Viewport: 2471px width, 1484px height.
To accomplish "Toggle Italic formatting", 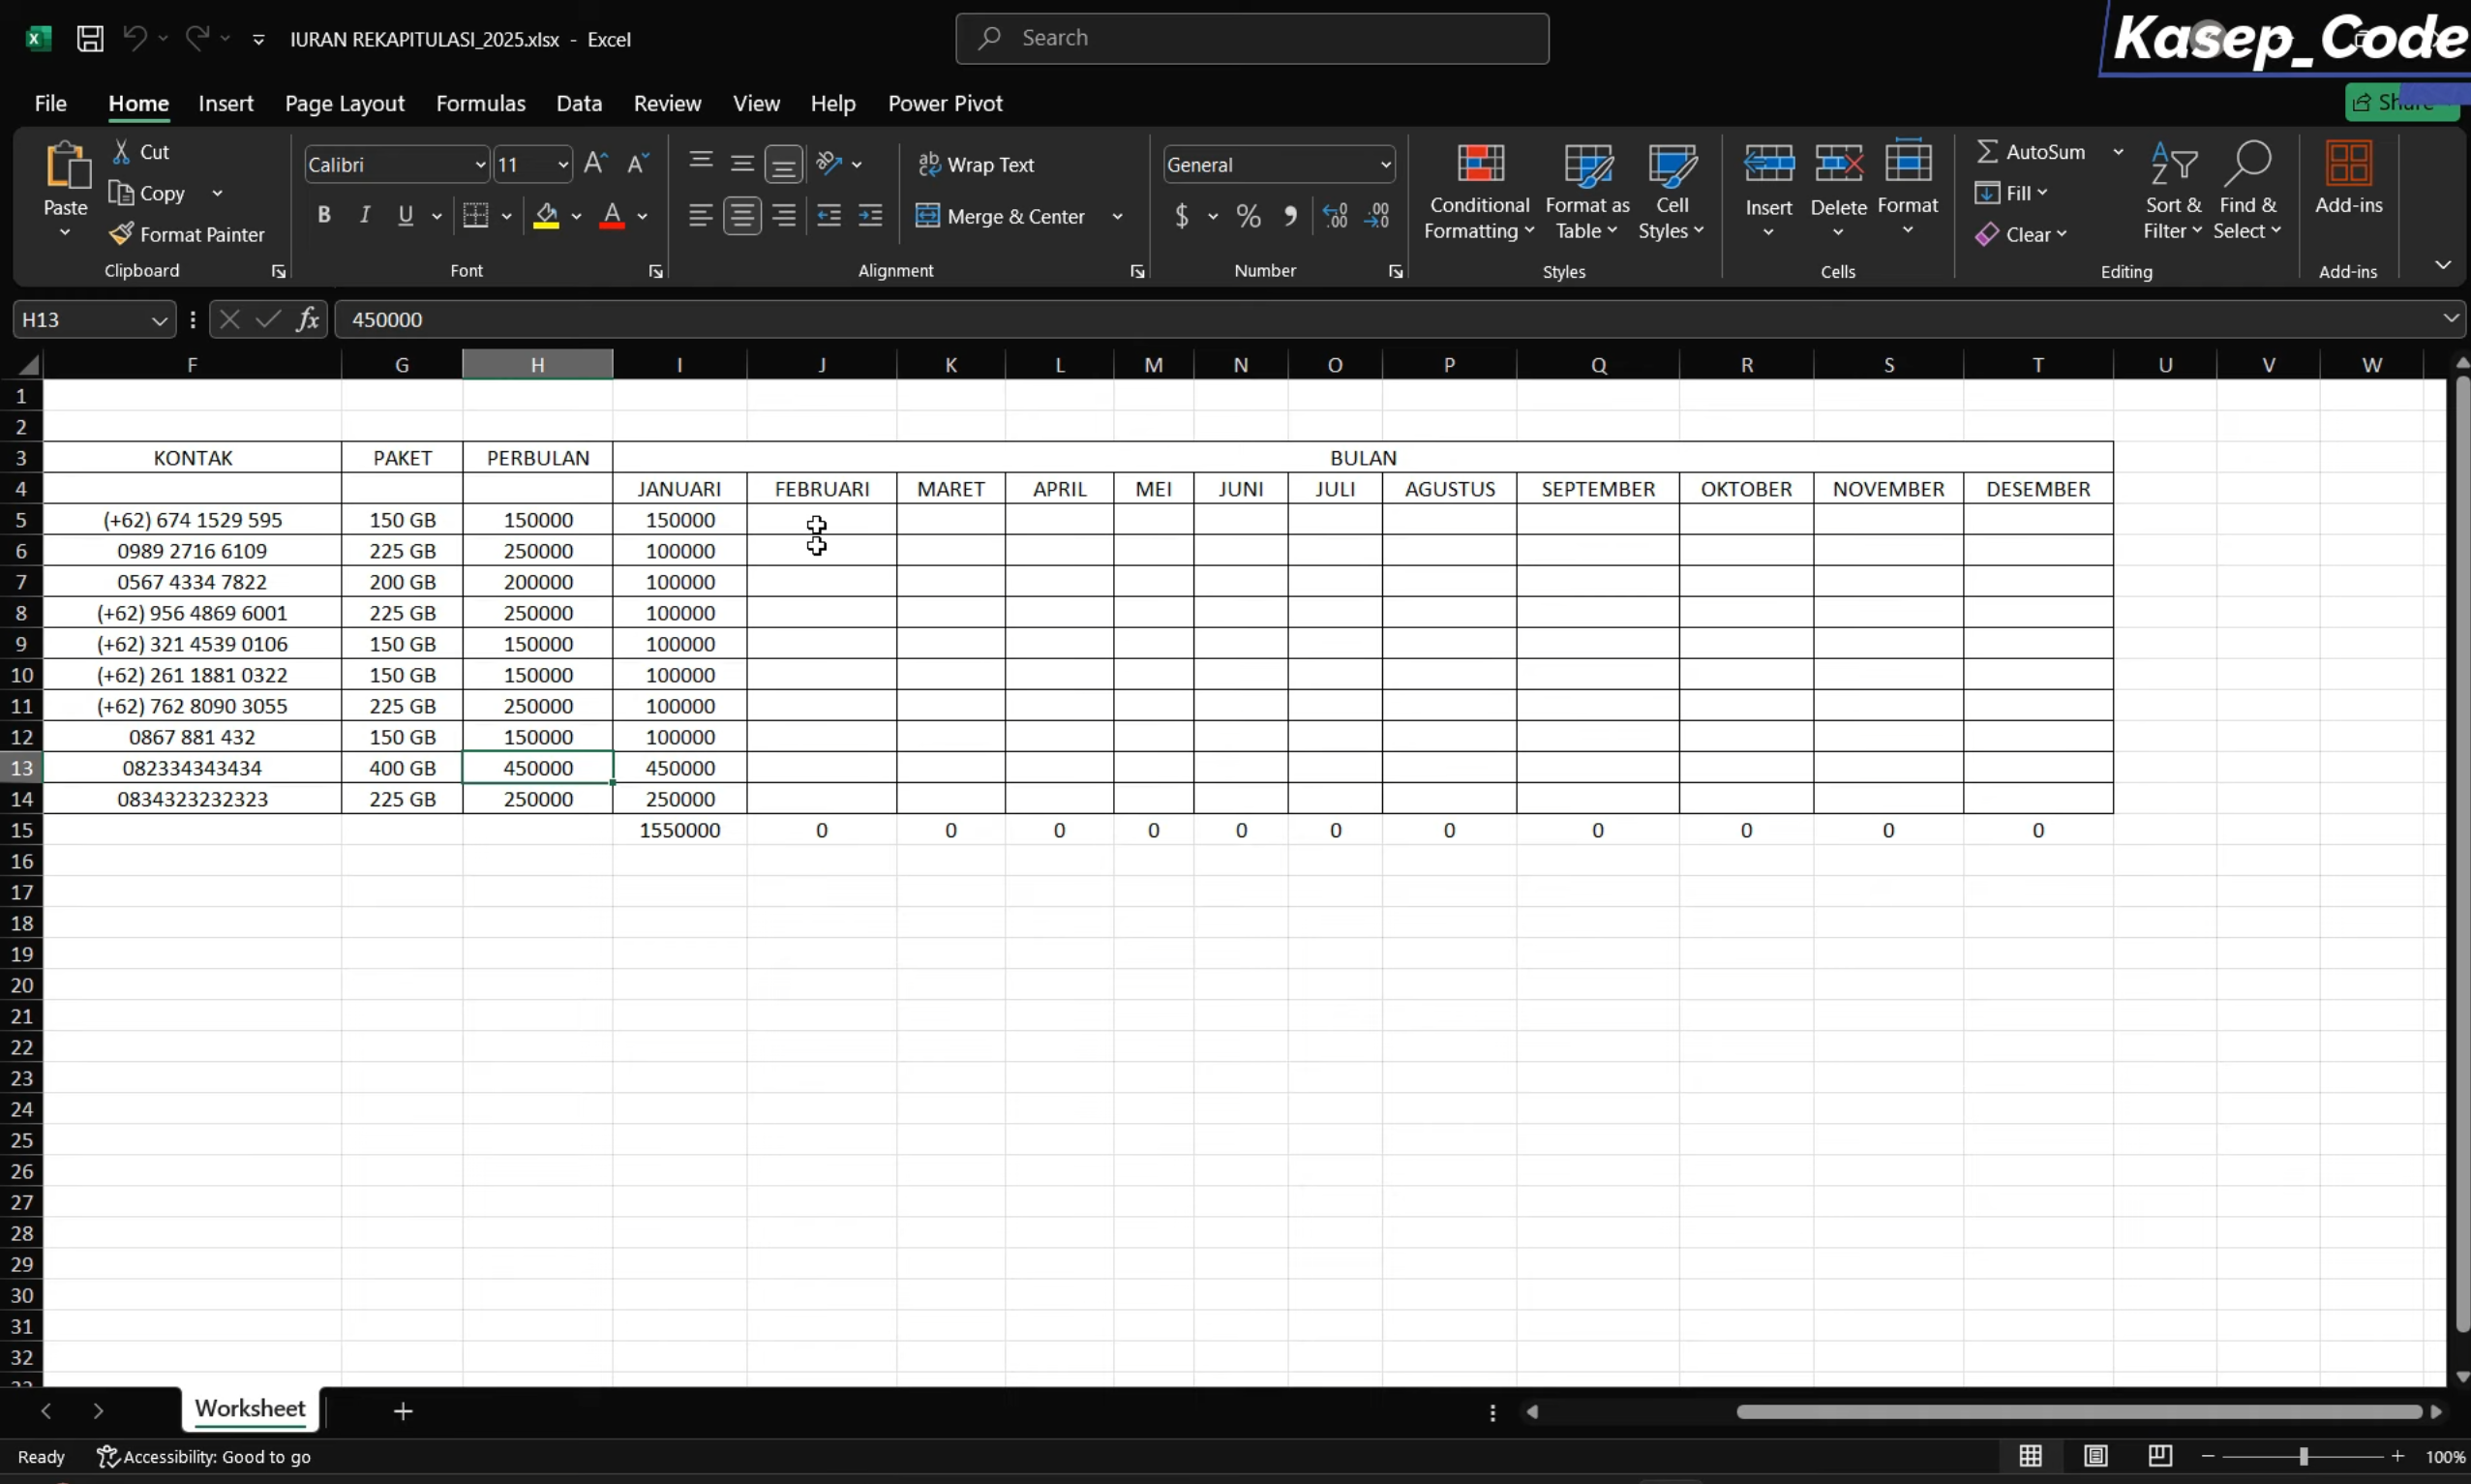I will pyautogui.click(x=365, y=215).
